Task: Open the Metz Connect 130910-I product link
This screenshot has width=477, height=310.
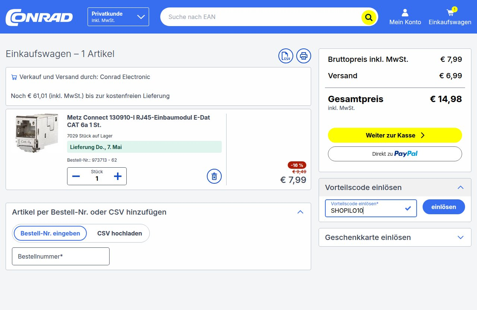Action: [138, 121]
